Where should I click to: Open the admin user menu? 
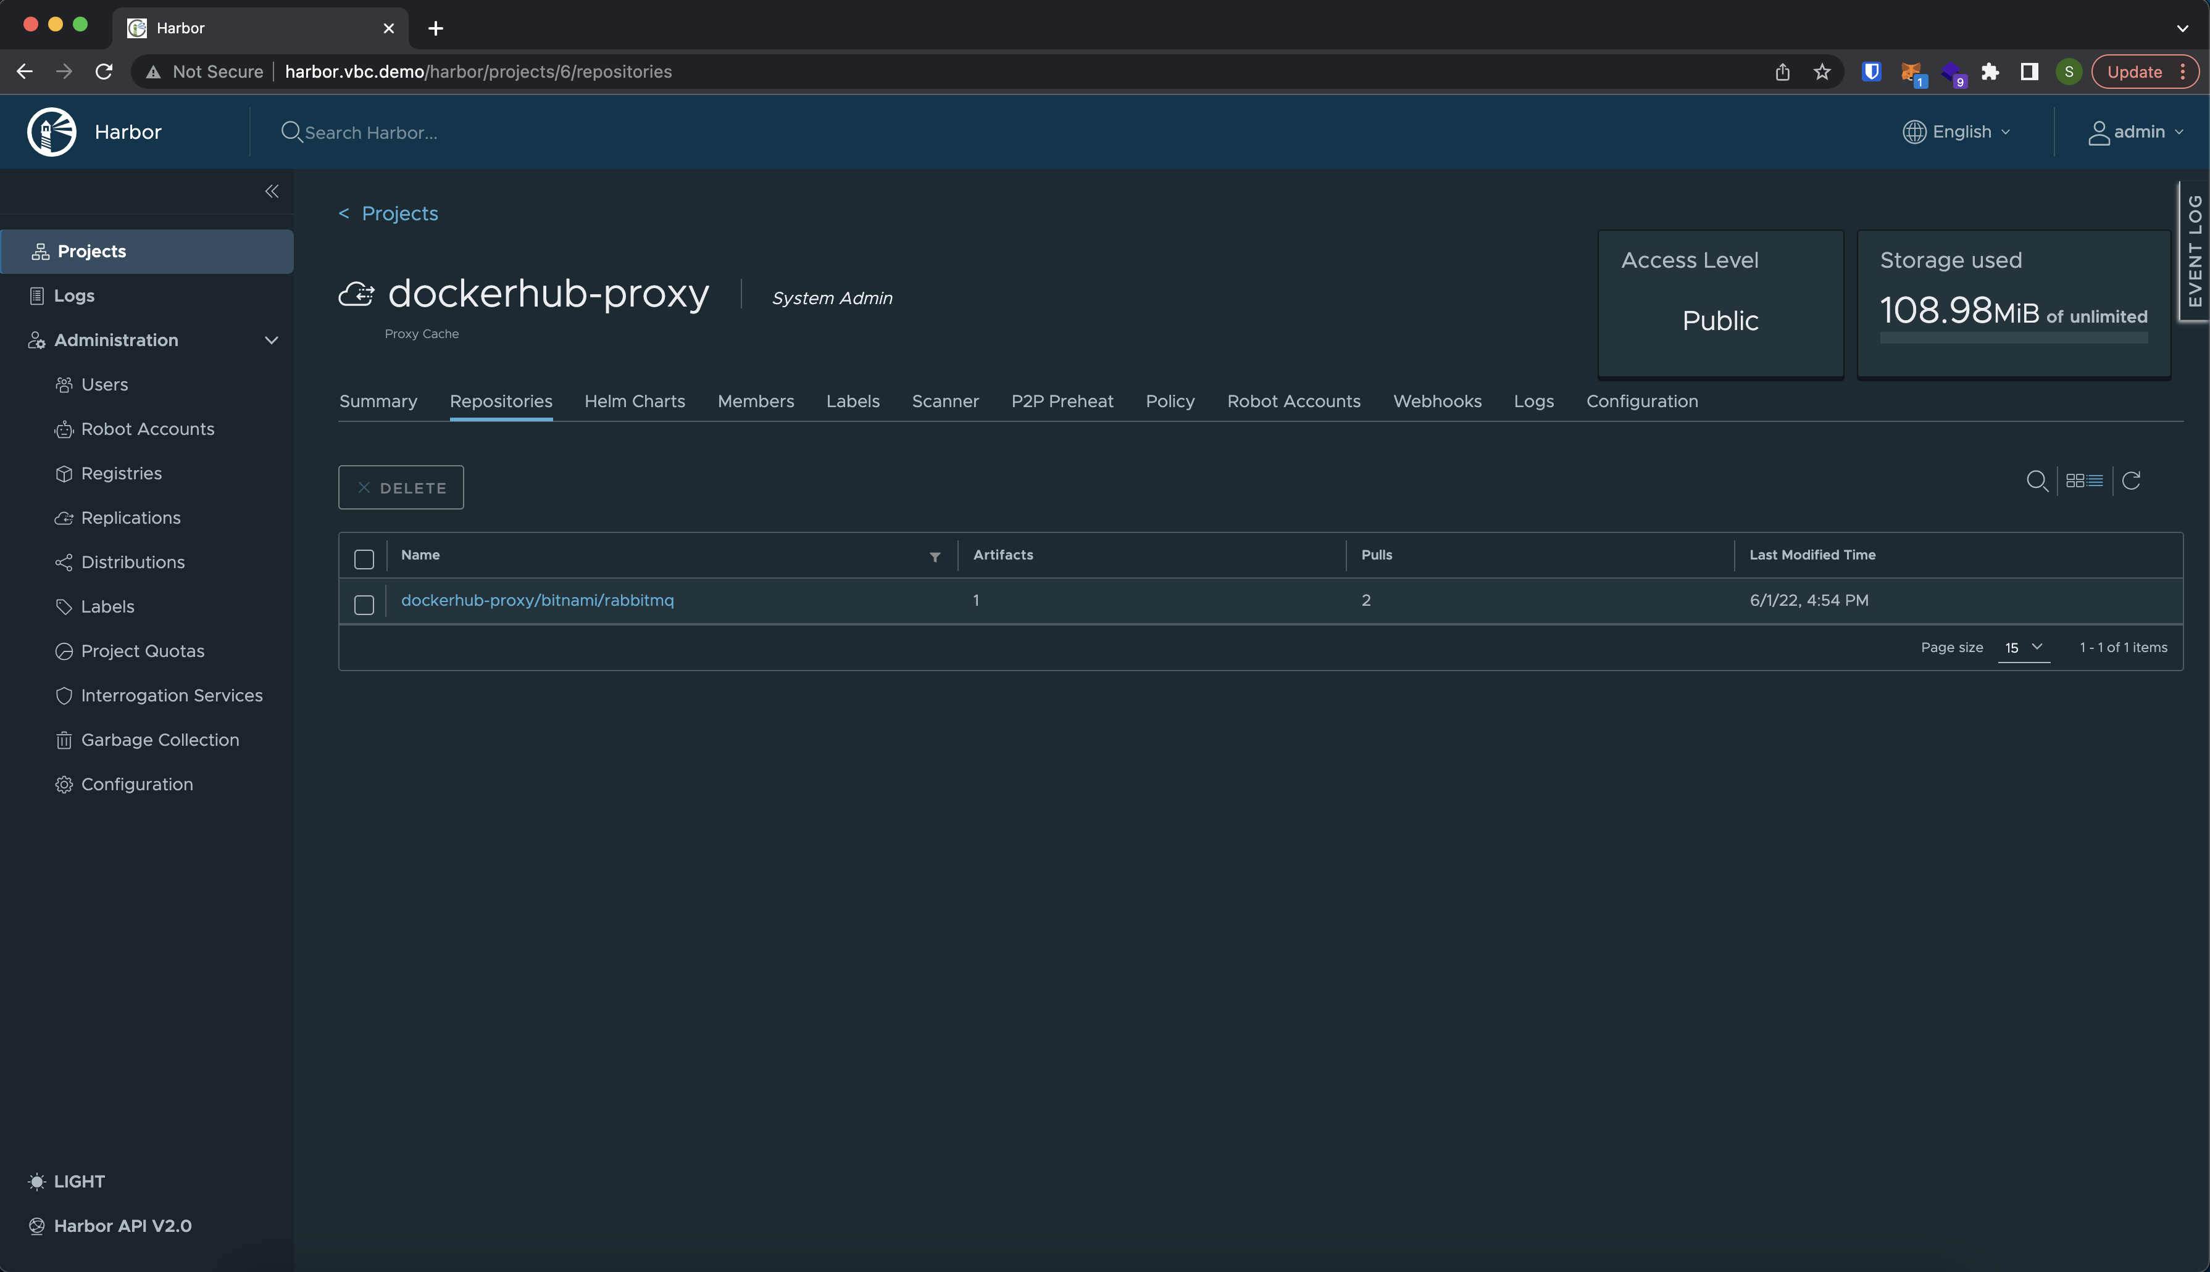click(2136, 132)
